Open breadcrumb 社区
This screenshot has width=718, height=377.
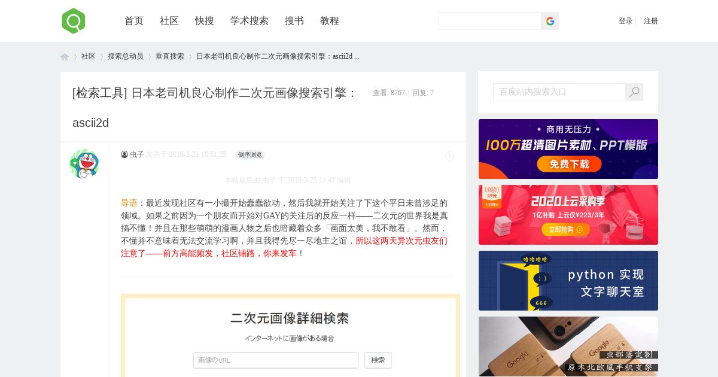click(x=89, y=56)
